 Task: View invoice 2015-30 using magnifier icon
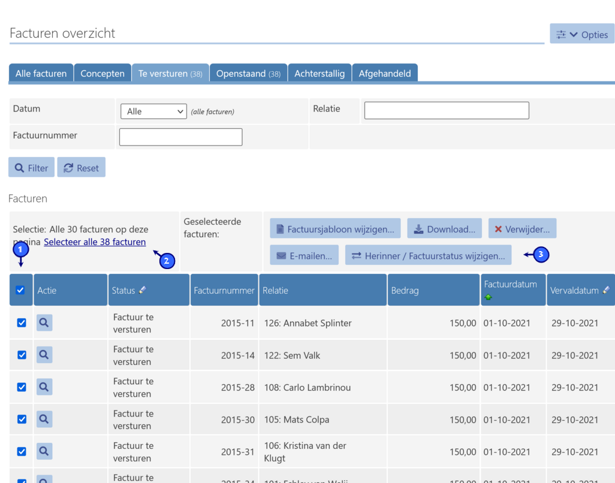[44, 419]
